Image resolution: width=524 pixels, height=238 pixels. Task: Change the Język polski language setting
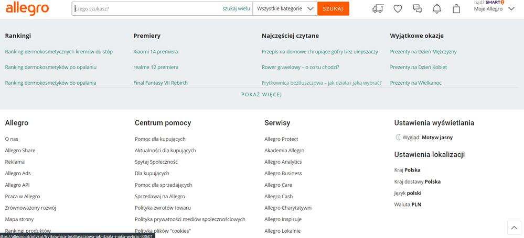point(408,193)
